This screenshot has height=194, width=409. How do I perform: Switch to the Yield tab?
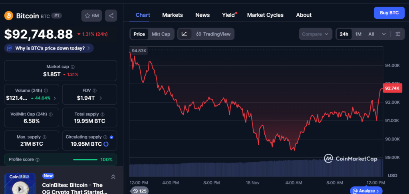pyautogui.click(x=229, y=15)
